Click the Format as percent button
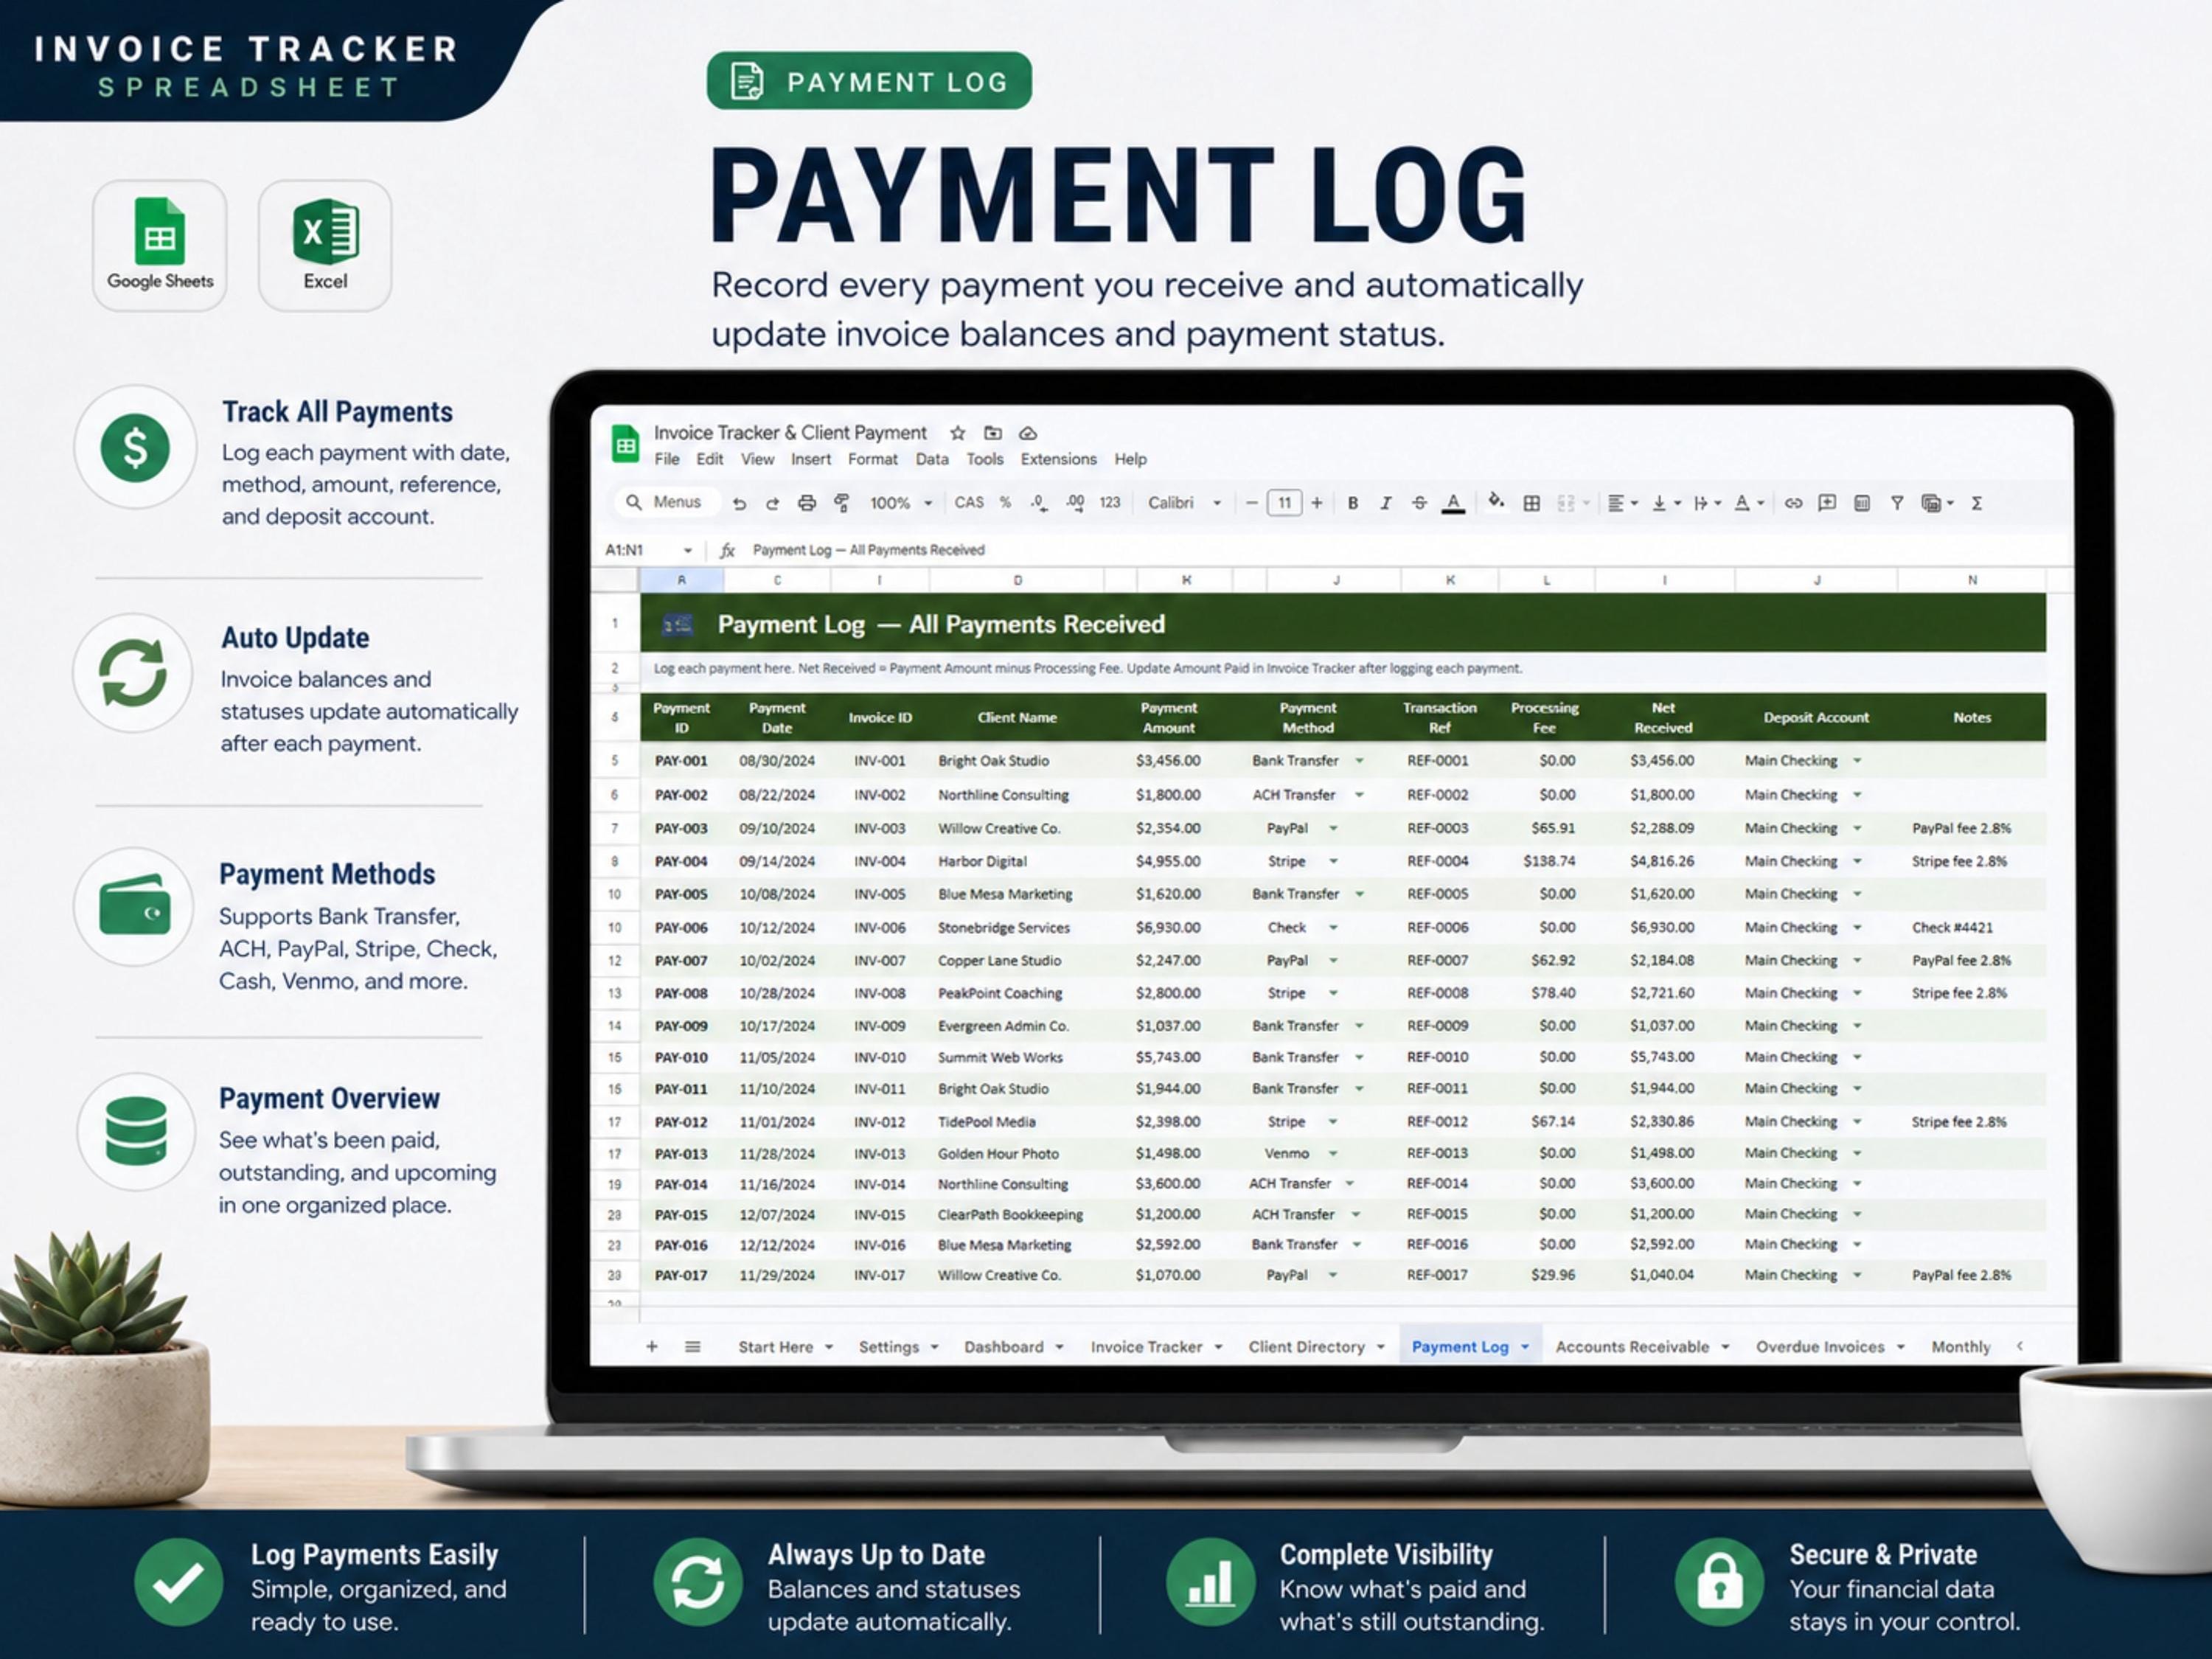 pos(1005,503)
